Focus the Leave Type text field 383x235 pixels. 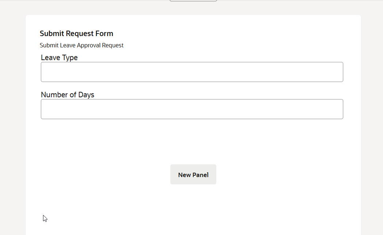click(192, 72)
